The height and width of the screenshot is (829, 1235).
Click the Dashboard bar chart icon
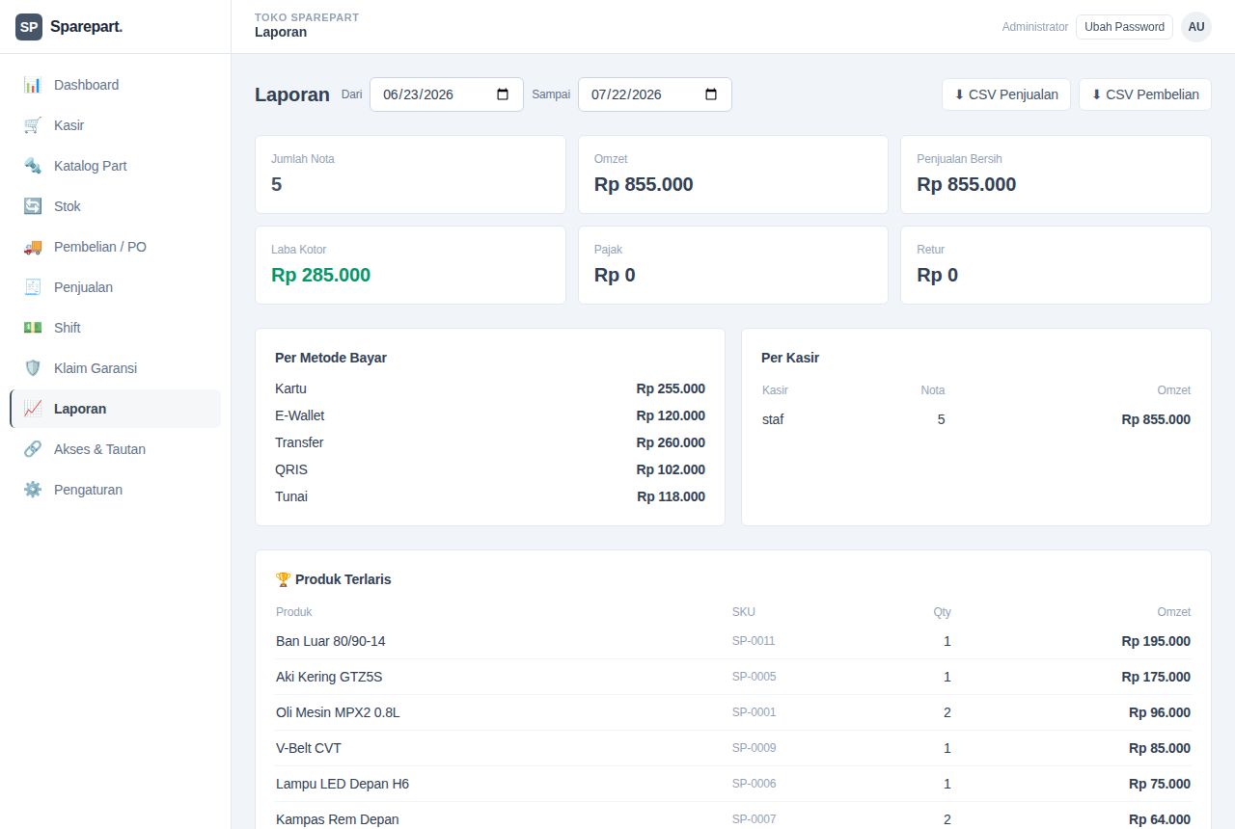coord(33,85)
